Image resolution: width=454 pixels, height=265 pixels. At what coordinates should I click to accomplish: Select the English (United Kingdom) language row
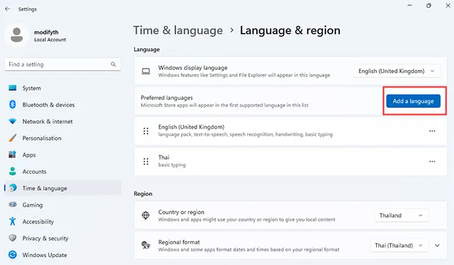click(291, 131)
